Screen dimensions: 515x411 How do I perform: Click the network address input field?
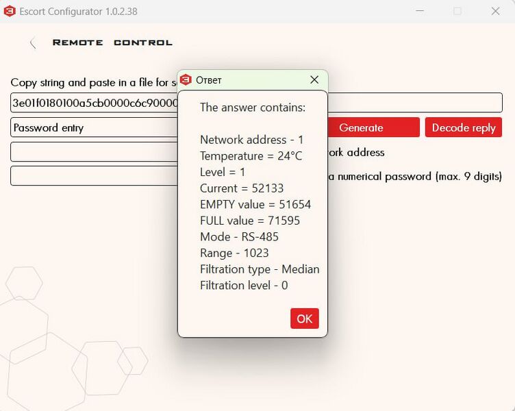pyautogui.click(x=94, y=152)
